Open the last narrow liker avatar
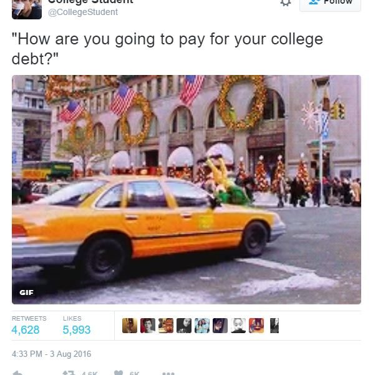The width and height of the screenshot is (383, 375). (274, 326)
